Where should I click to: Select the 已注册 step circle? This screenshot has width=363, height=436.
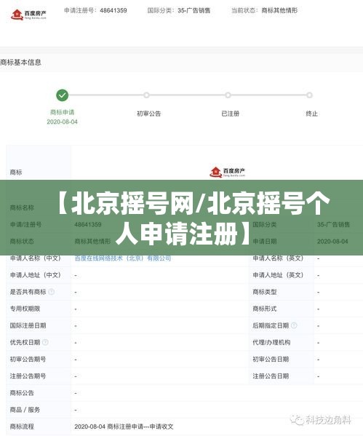(228, 95)
